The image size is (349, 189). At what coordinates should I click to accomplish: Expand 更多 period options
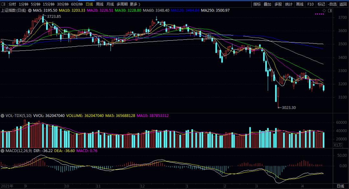point(135,4)
